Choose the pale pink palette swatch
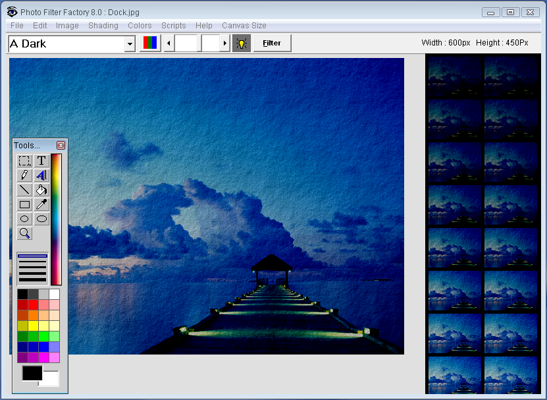 pyautogui.click(x=54, y=304)
